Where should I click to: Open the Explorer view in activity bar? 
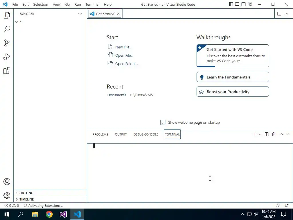pos(7,15)
